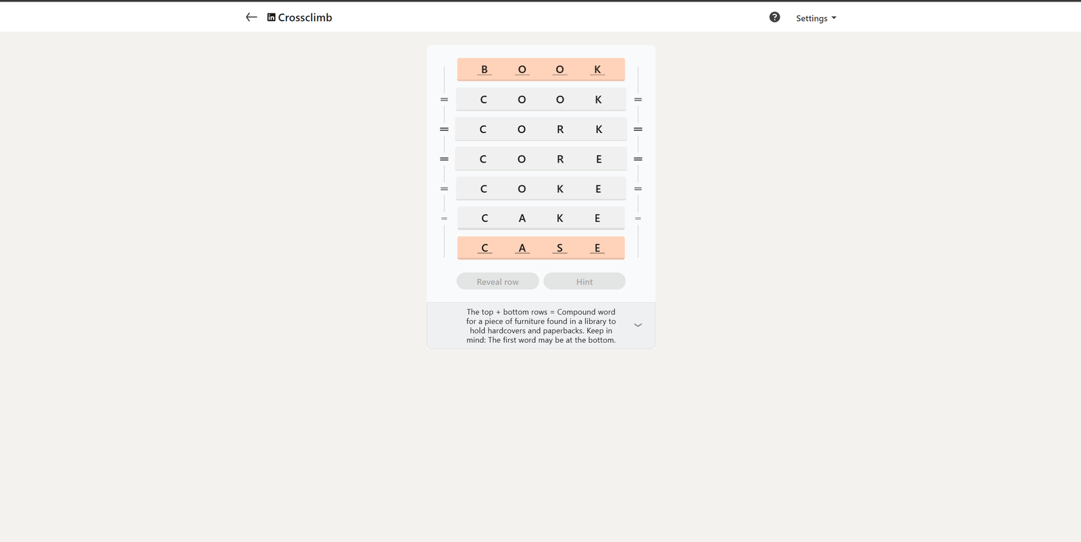Click the left drag handle of COKE row
1081x542 pixels.
tap(444, 189)
